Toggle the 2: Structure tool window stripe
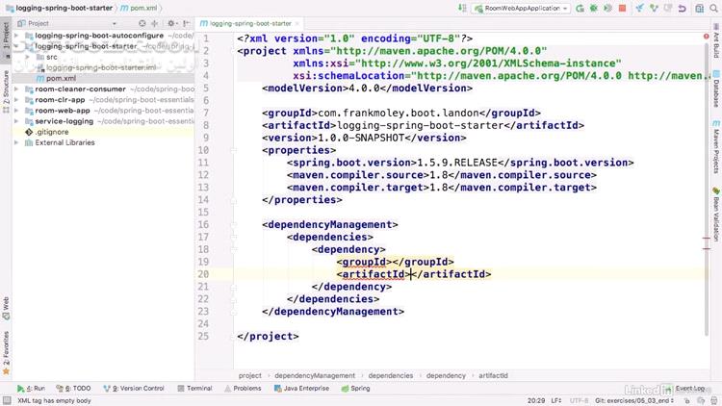The width and height of the screenshot is (722, 406). coord(6,91)
